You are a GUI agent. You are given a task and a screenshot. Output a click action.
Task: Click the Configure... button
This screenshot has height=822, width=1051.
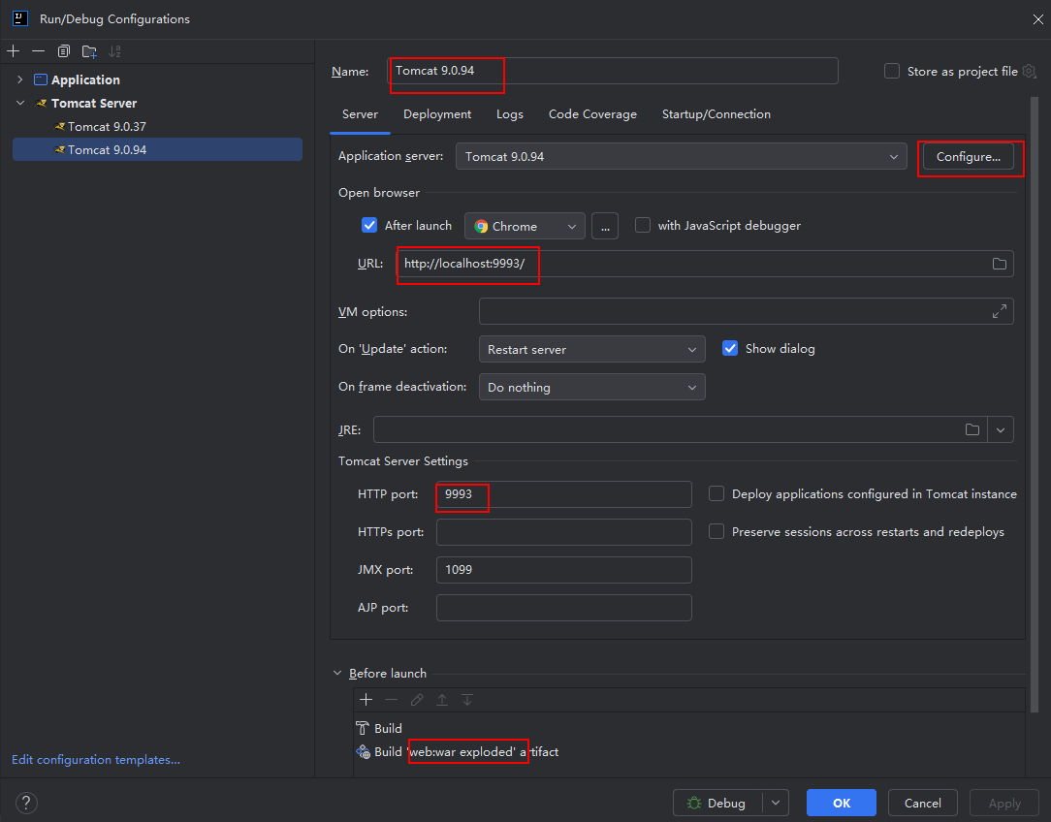pos(968,157)
